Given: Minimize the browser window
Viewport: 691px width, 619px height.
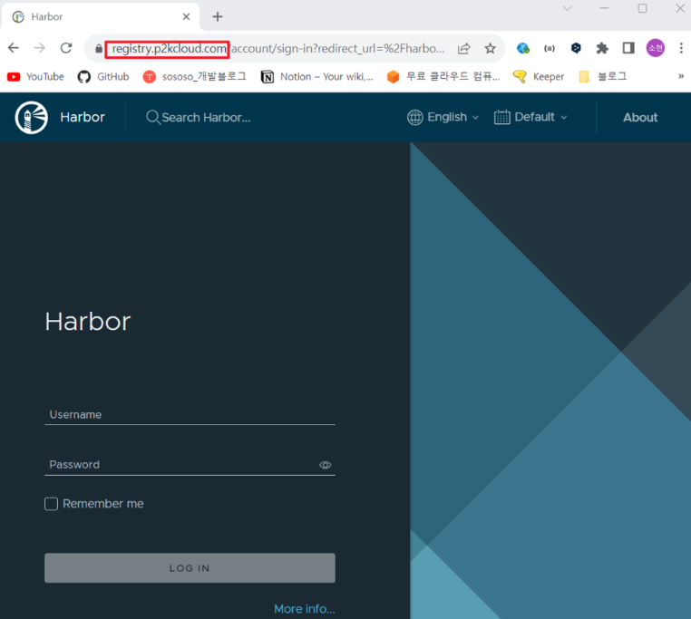Looking at the screenshot, I should [x=604, y=8].
